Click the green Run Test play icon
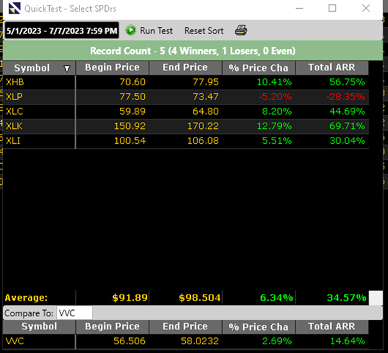Image resolution: width=388 pixels, height=353 pixels. pos(131,31)
